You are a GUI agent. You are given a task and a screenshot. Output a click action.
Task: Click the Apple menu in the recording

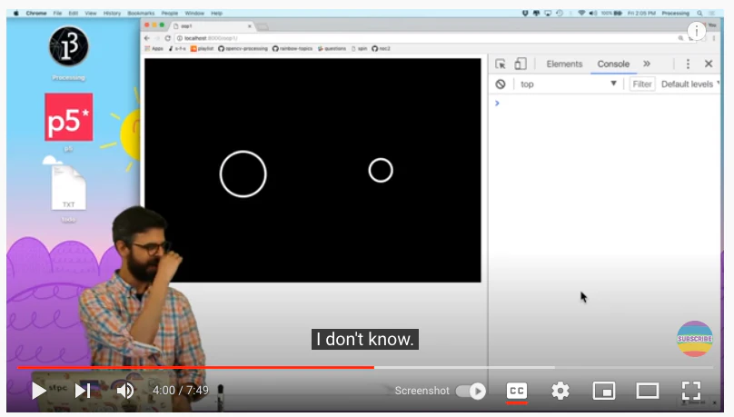(x=16, y=13)
